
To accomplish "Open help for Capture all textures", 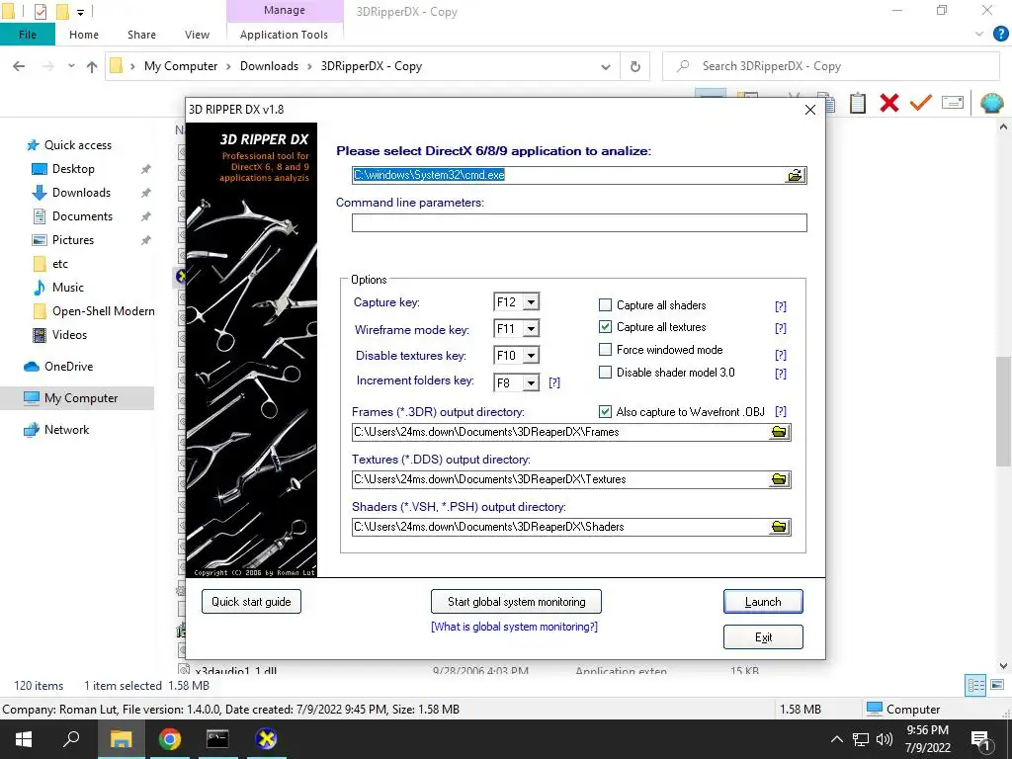I will 781,328.
